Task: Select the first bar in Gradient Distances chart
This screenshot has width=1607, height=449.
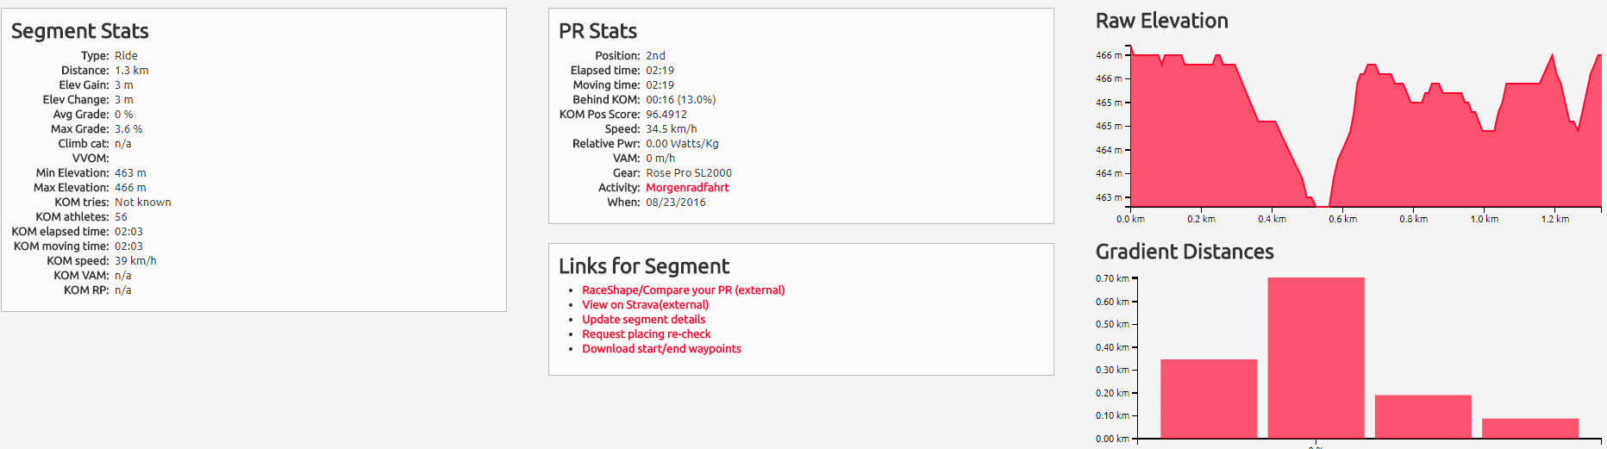Action: coord(1208,399)
